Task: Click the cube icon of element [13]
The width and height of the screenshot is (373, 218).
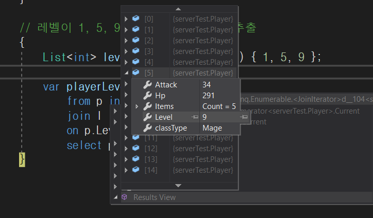Action: 136,159
